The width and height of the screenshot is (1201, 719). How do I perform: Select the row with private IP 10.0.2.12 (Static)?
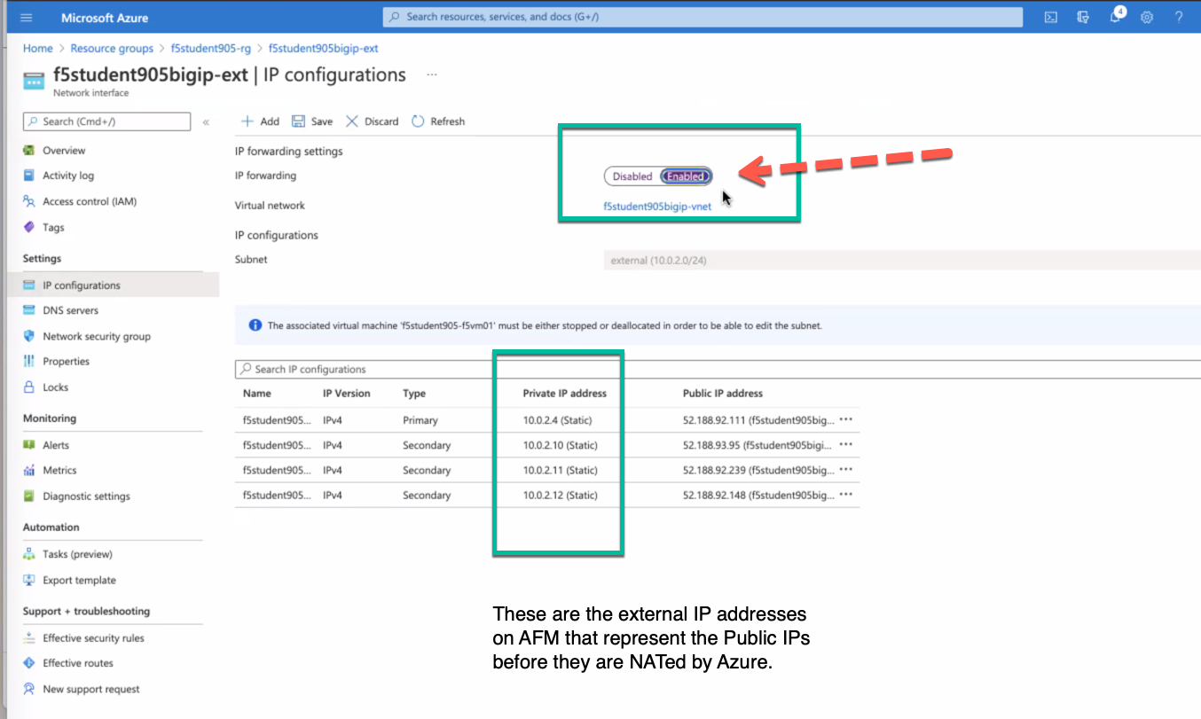[x=547, y=495]
